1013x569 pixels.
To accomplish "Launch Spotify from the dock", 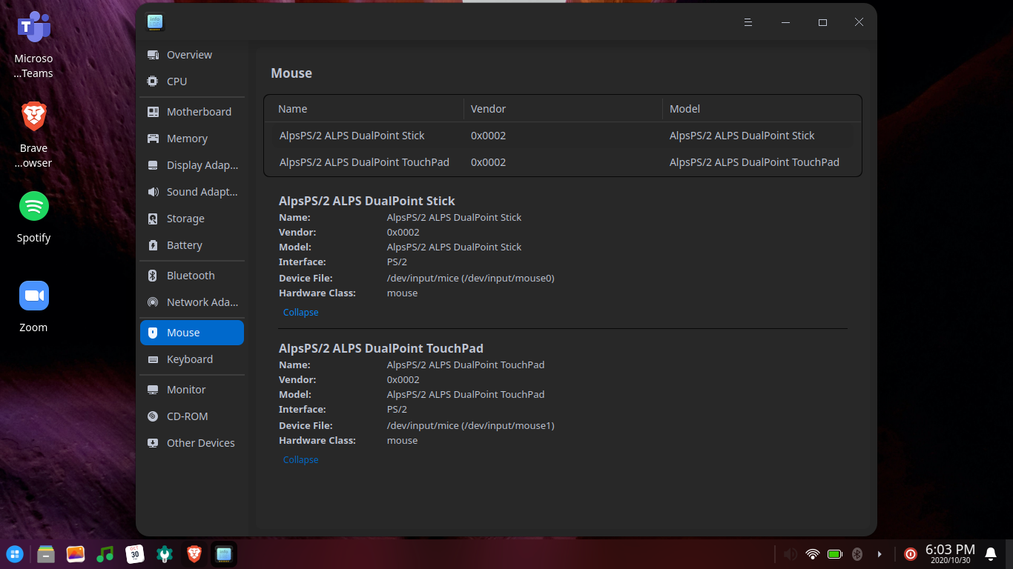I will click(33, 206).
